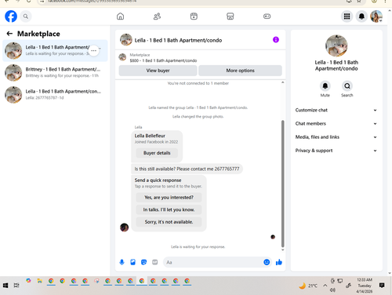
Task: Go back using the arrow beside Marketplace
Action: pos(9,34)
